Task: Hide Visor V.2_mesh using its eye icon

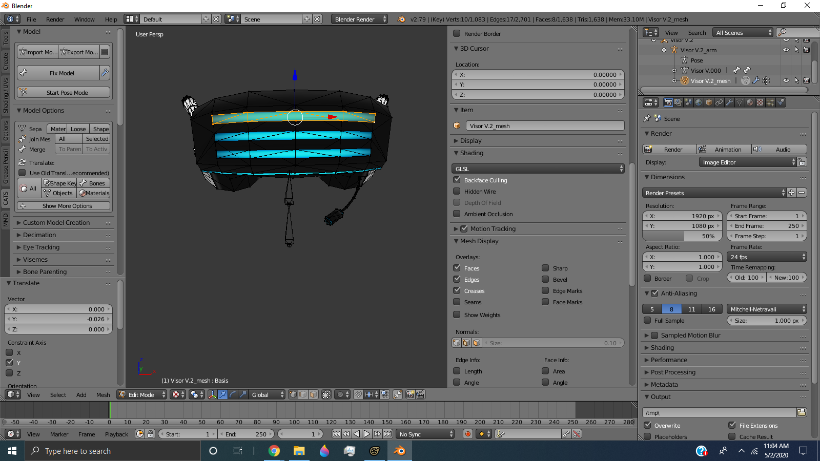Action: [786, 80]
